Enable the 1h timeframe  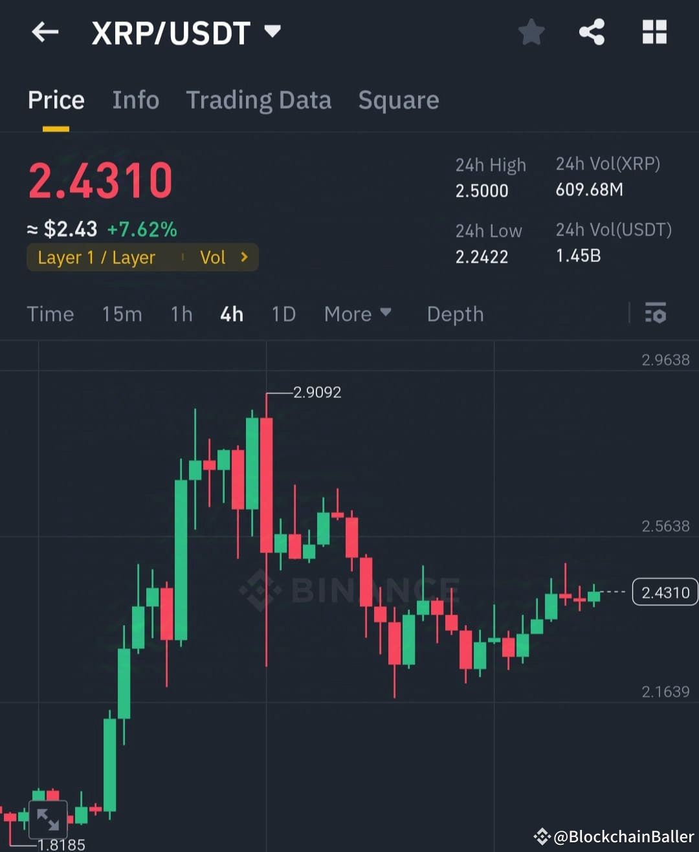[x=181, y=314]
